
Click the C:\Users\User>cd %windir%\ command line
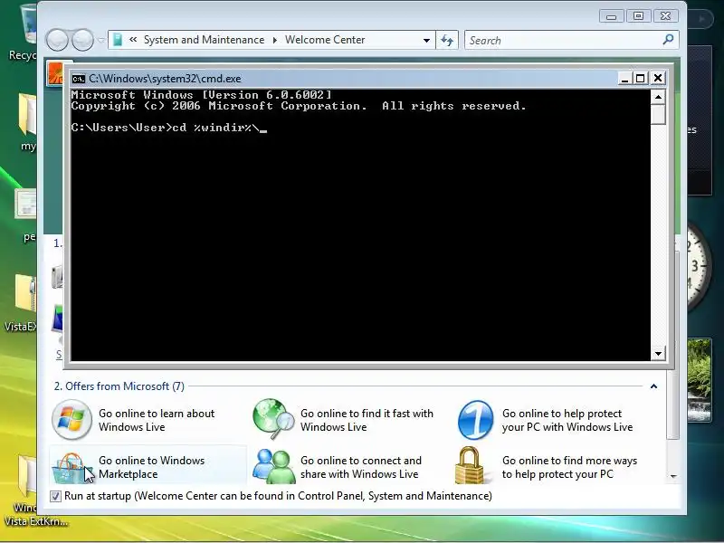coord(169,128)
